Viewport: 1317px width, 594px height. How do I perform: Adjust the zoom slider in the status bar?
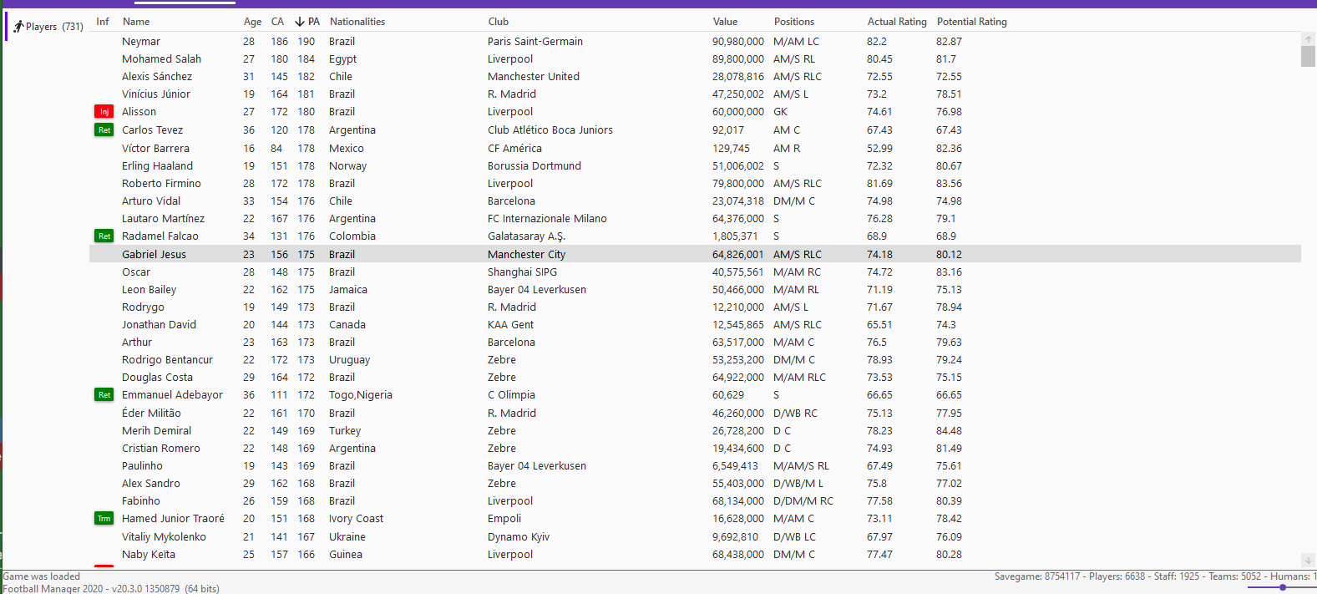point(1282,587)
